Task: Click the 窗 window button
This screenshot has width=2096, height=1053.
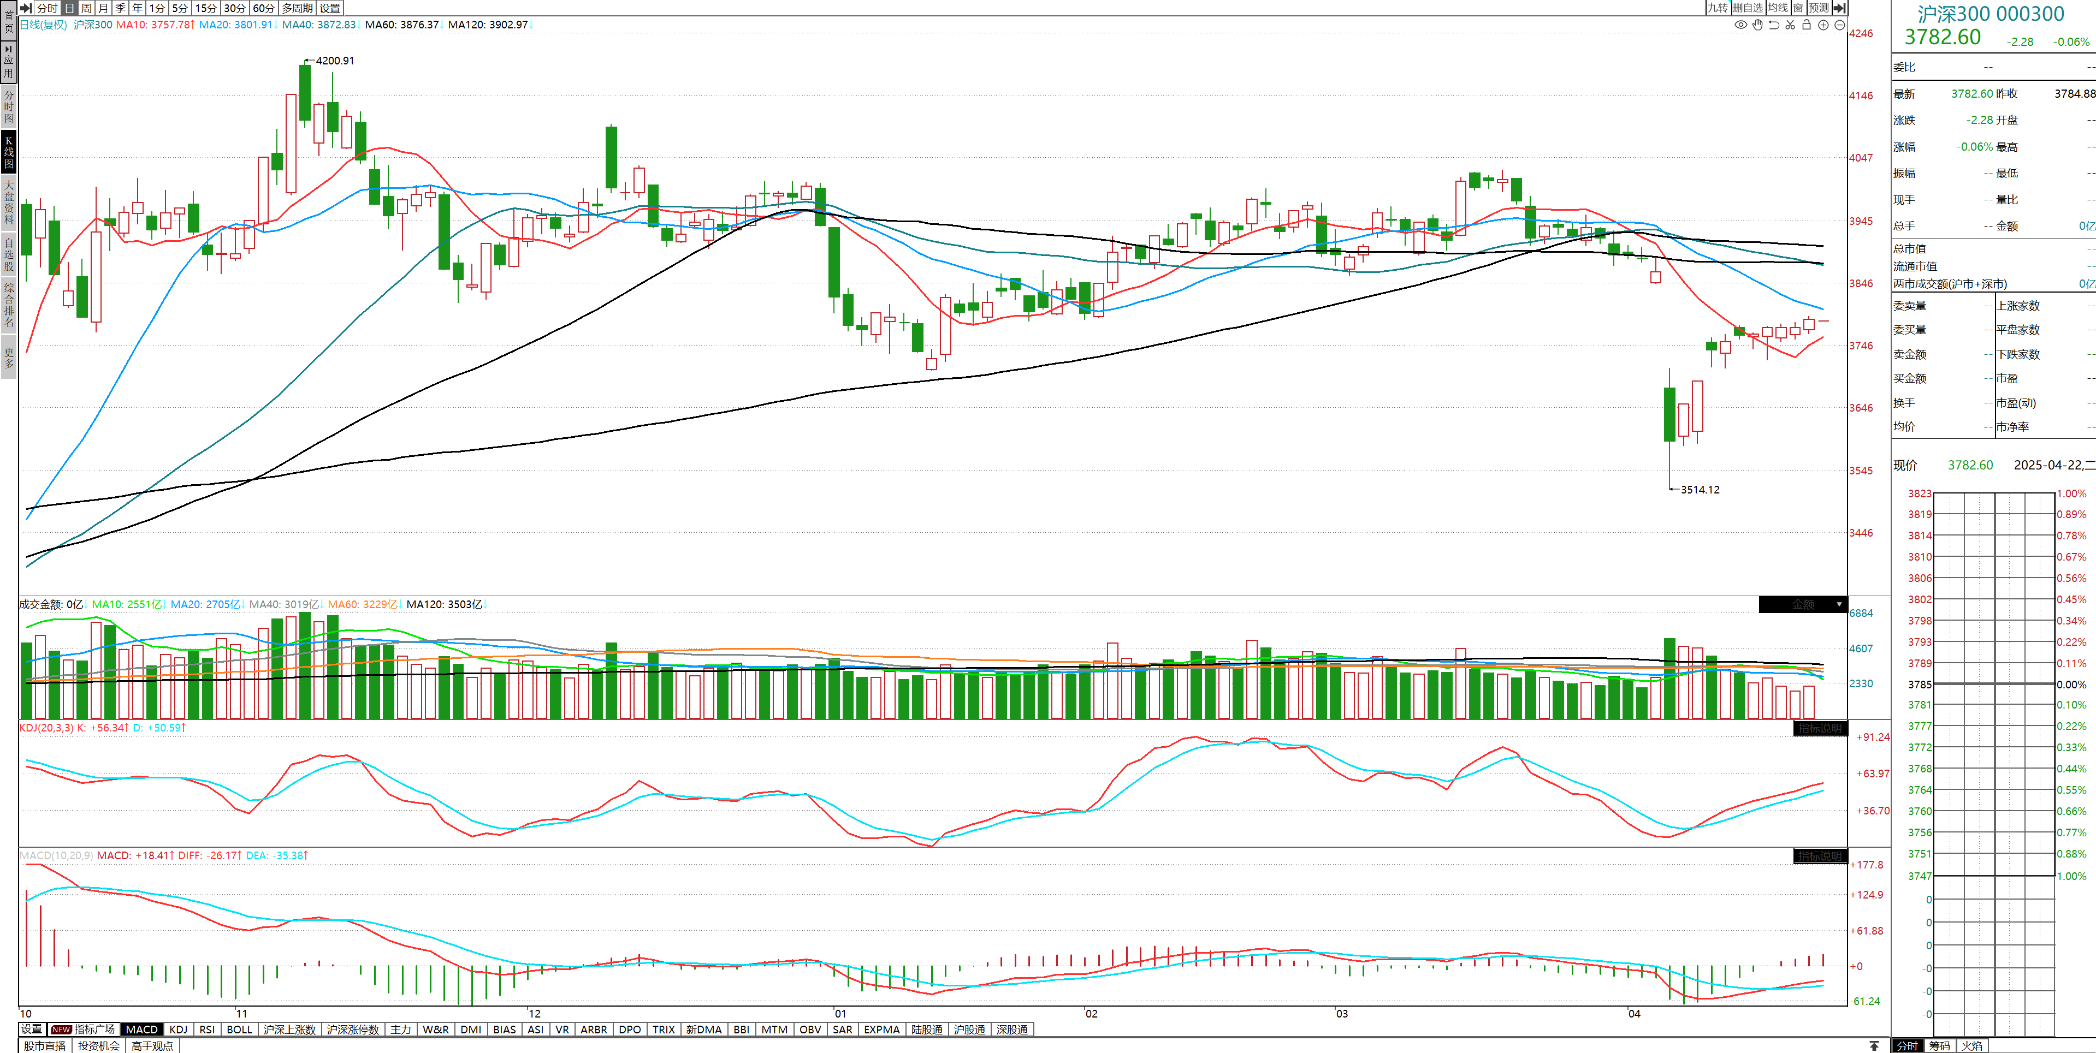Action: tap(1798, 8)
